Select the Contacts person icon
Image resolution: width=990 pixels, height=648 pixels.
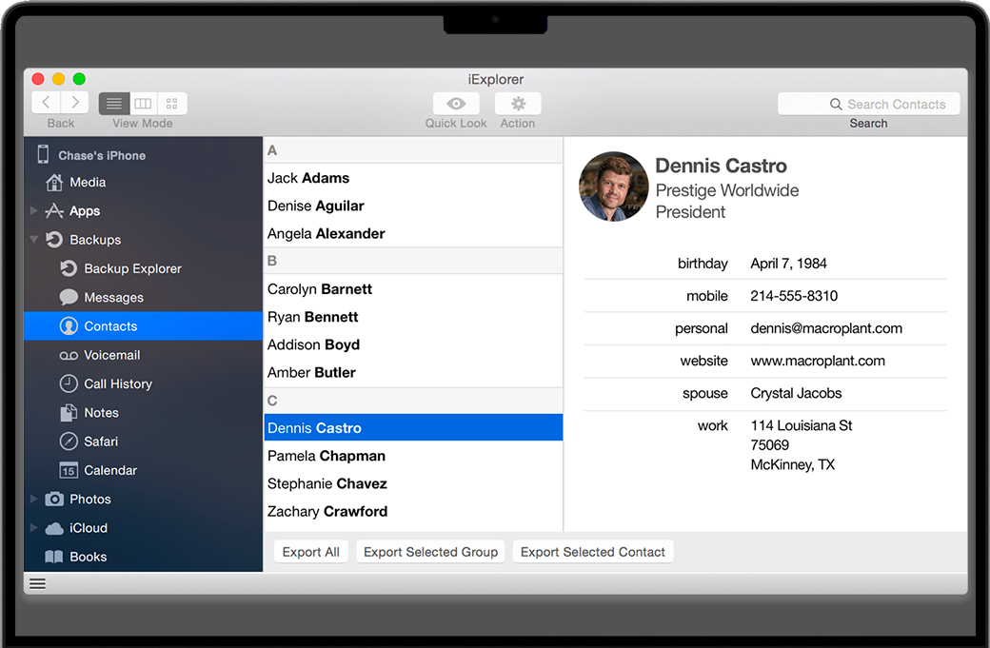tap(69, 326)
